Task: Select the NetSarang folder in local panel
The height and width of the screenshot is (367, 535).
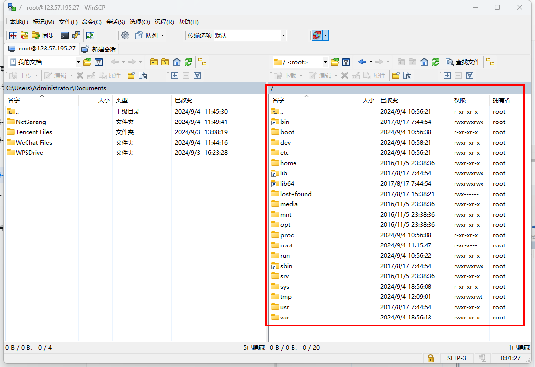Action: click(31, 122)
